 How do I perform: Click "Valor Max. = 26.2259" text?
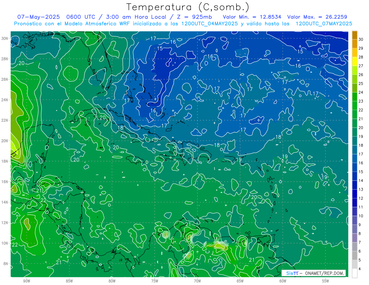tap(317, 17)
